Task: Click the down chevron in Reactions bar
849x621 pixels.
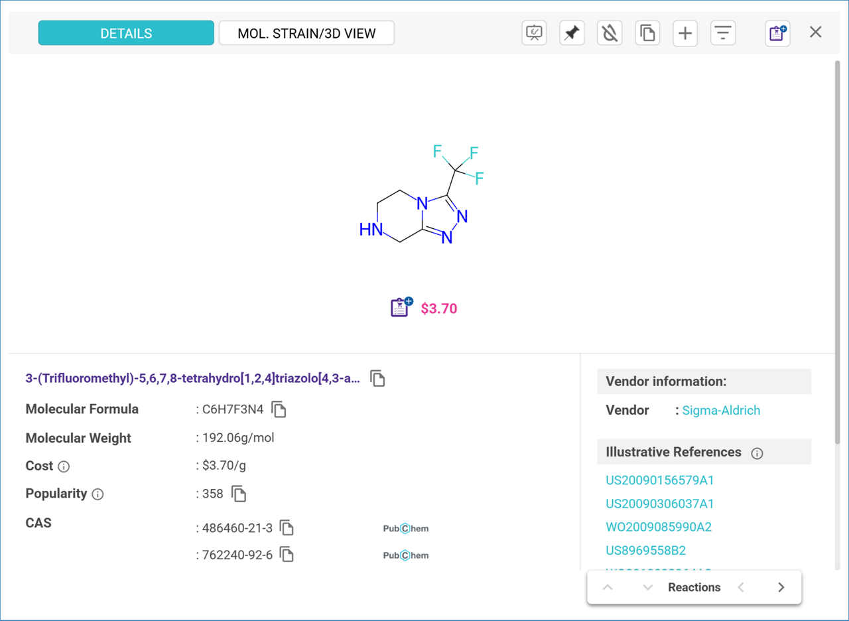Action: 648,587
